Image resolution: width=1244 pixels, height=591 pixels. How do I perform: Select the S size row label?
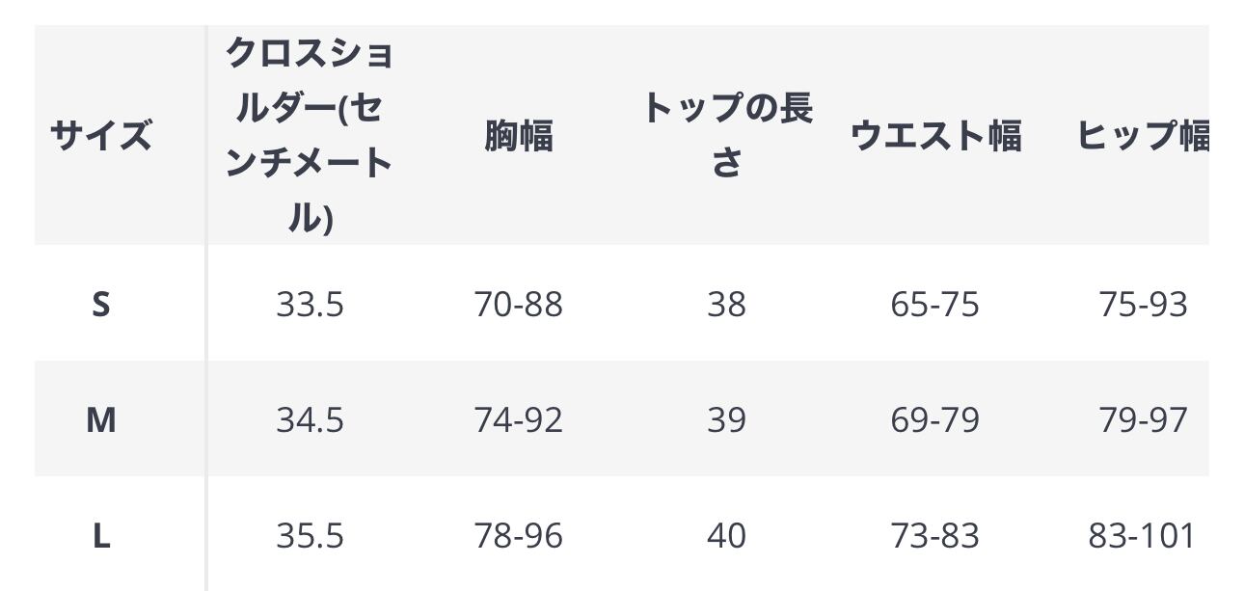[x=101, y=305]
